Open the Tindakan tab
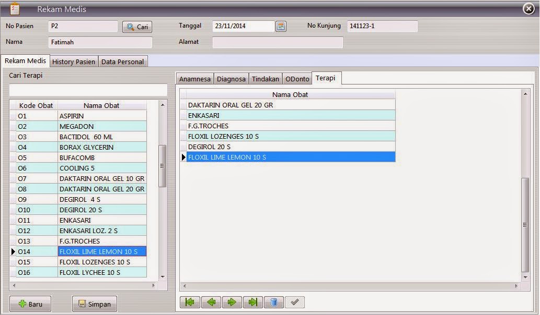 pos(265,79)
